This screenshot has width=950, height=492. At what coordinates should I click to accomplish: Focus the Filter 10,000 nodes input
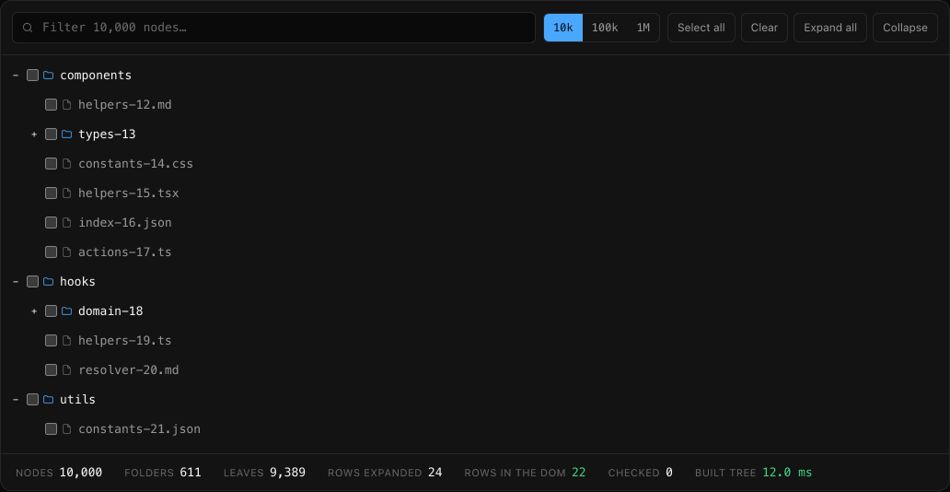pyautogui.click(x=273, y=28)
